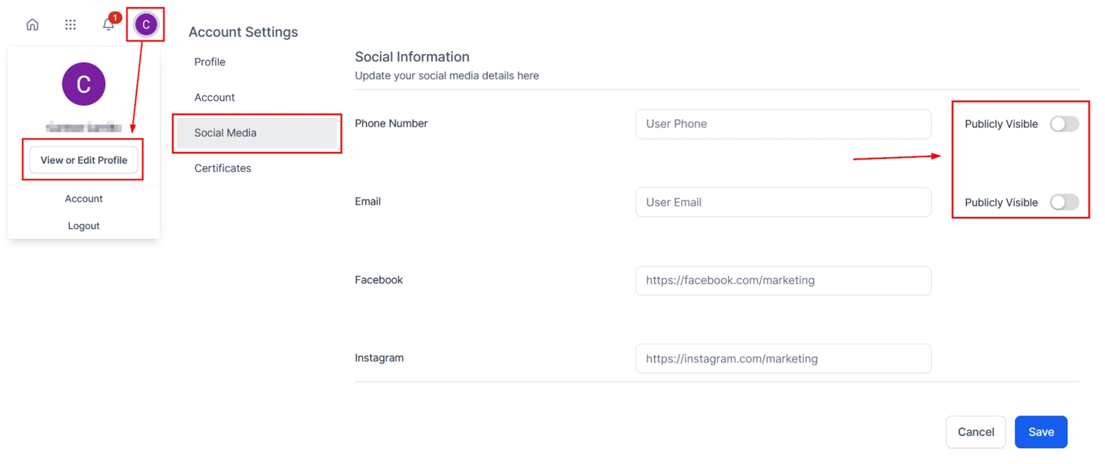
Task: Focus the Instagram URL input
Action: [783, 359]
